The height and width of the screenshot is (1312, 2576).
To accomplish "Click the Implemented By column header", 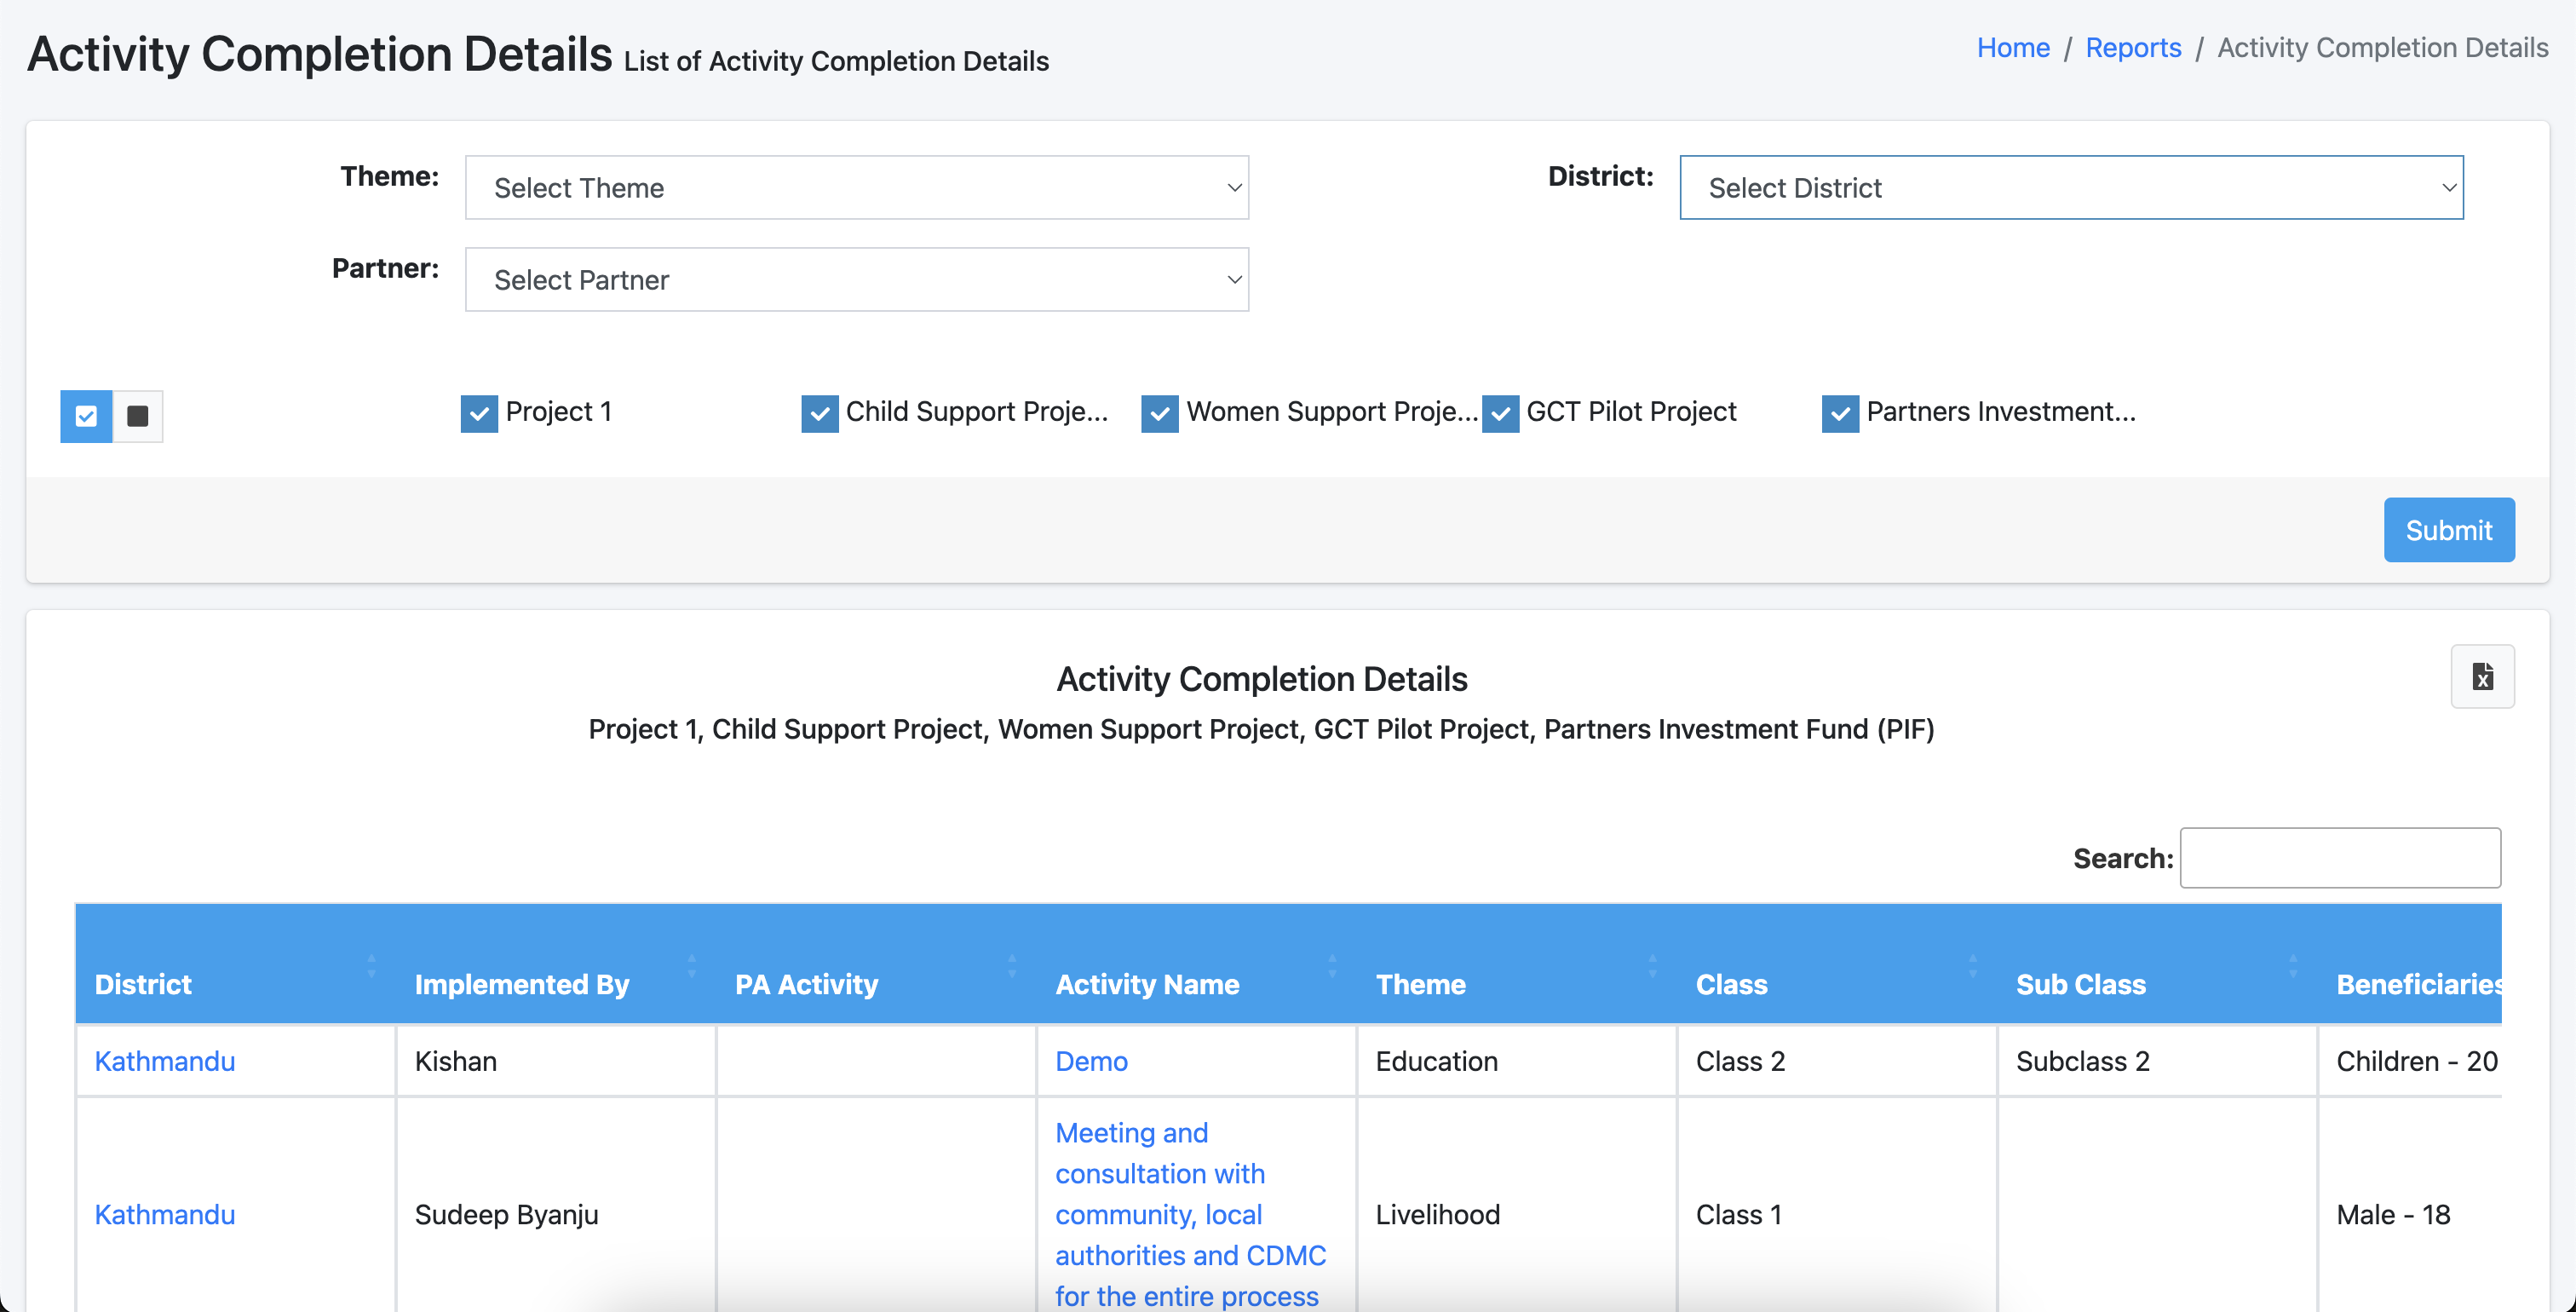I will pyautogui.click(x=556, y=964).
